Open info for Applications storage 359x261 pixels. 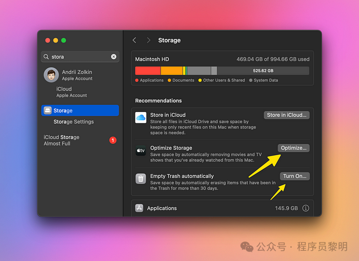(306, 208)
